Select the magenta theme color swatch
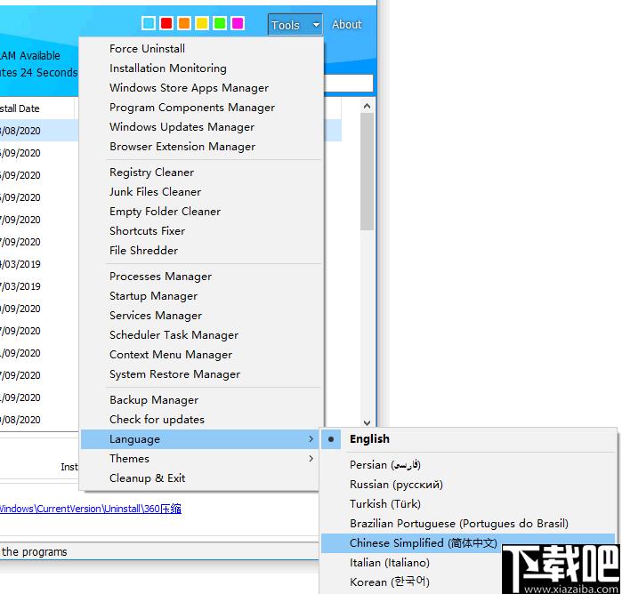 (238, 23)
